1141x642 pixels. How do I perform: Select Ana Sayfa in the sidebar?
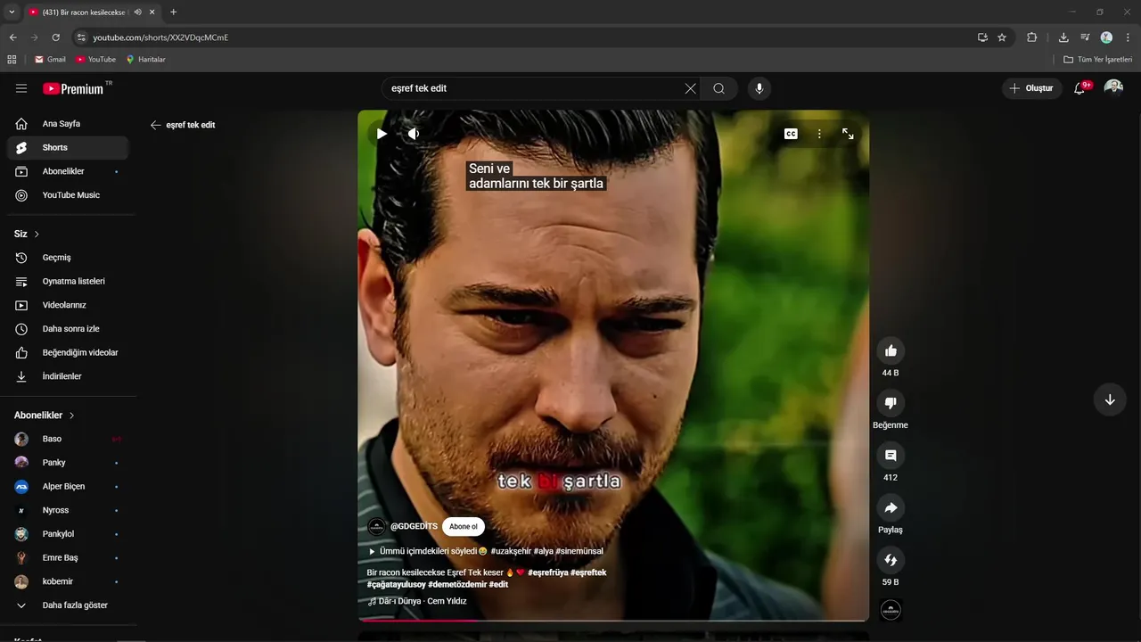tap(68, 124)
